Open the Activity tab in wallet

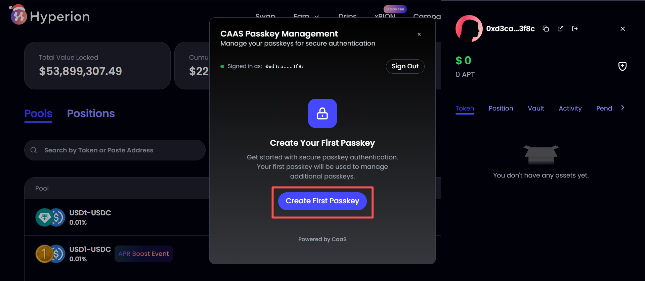pyautogui.click(x=570, y=108)
